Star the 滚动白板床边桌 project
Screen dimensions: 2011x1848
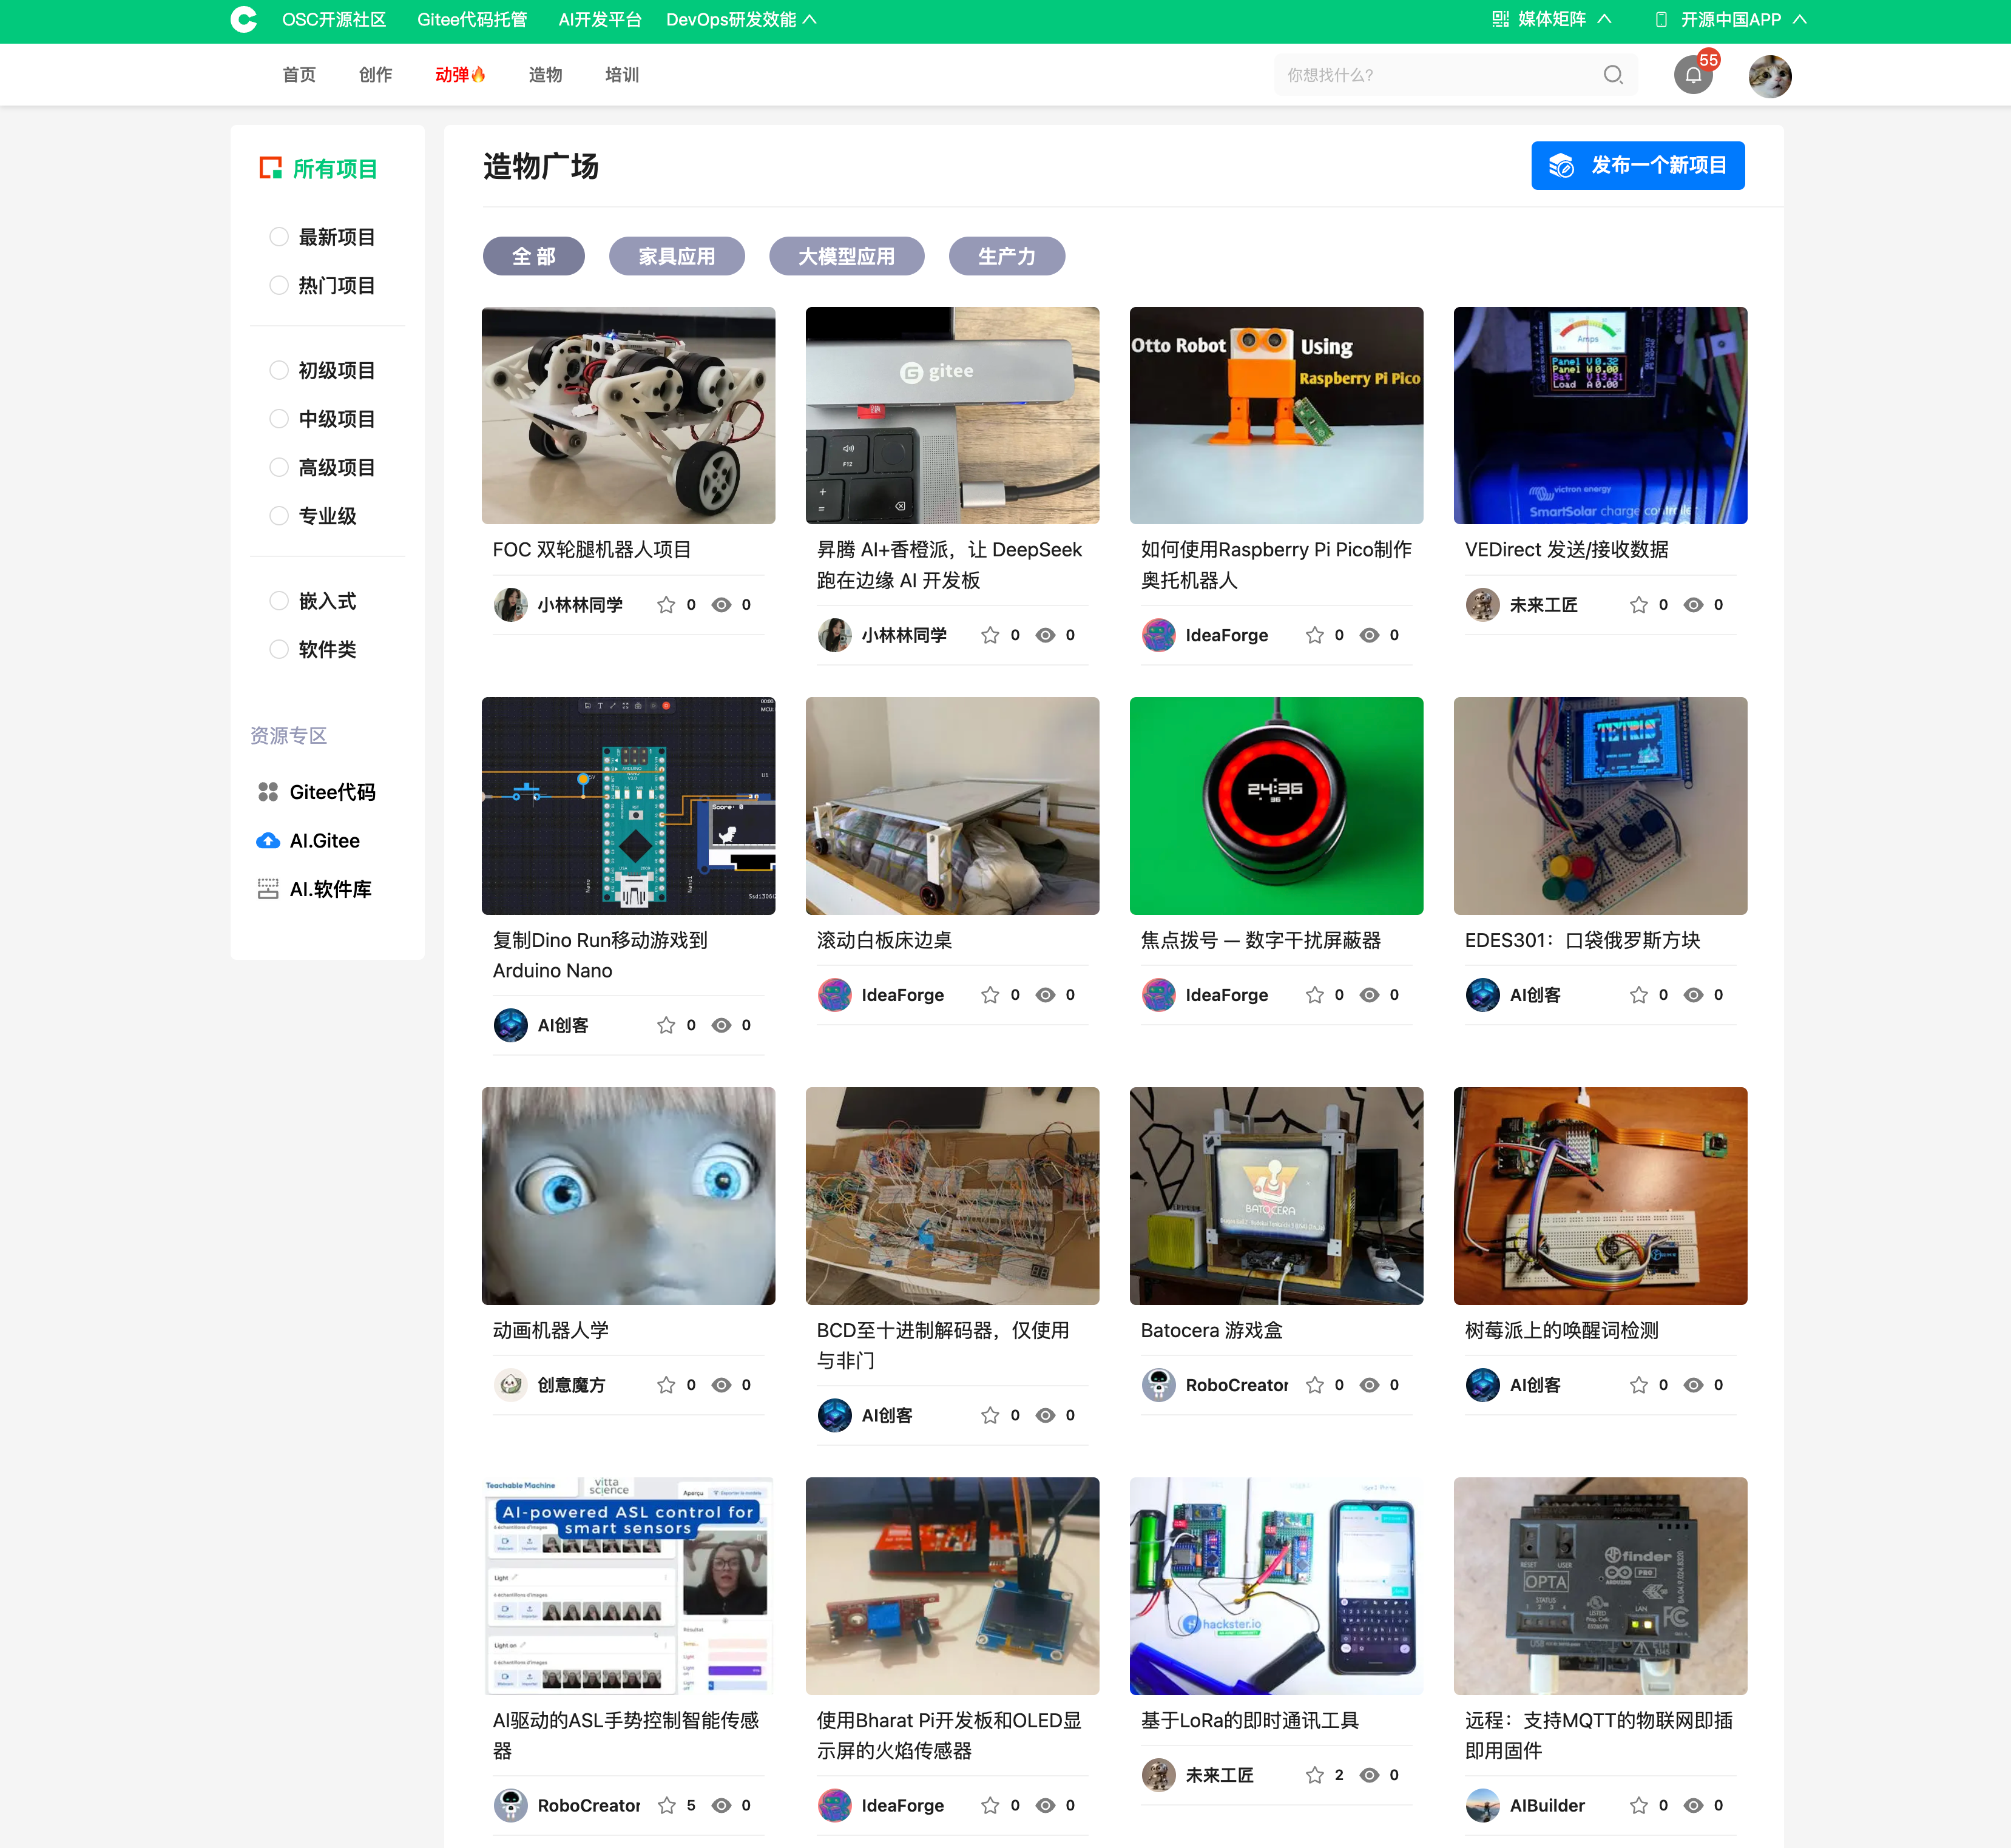990,995
